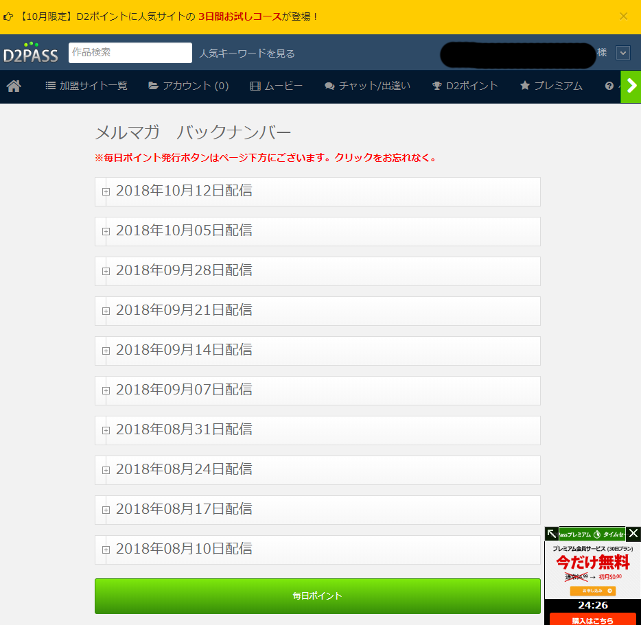Image resolution: width=641 pixels, height=625 pixels.
Task: Click the popup ad expand arrow icon
Action: point(552,534)
